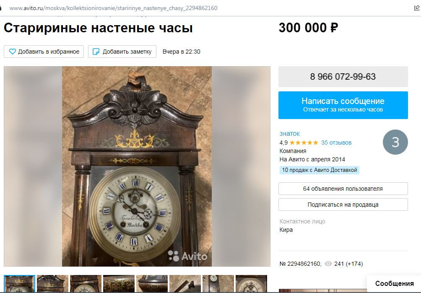
Task: Open Написать сообщение to message seller
Action: (343, 105)
